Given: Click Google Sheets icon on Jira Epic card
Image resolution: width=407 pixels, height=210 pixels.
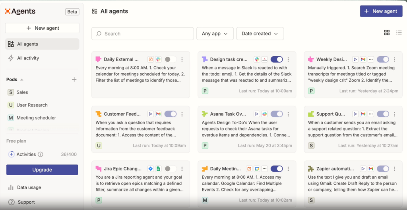Looking at the screenshot, I should click(158, 169).
